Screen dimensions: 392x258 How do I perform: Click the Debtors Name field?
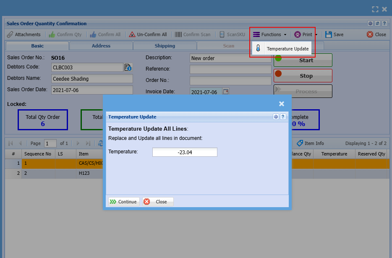[92, 79]
